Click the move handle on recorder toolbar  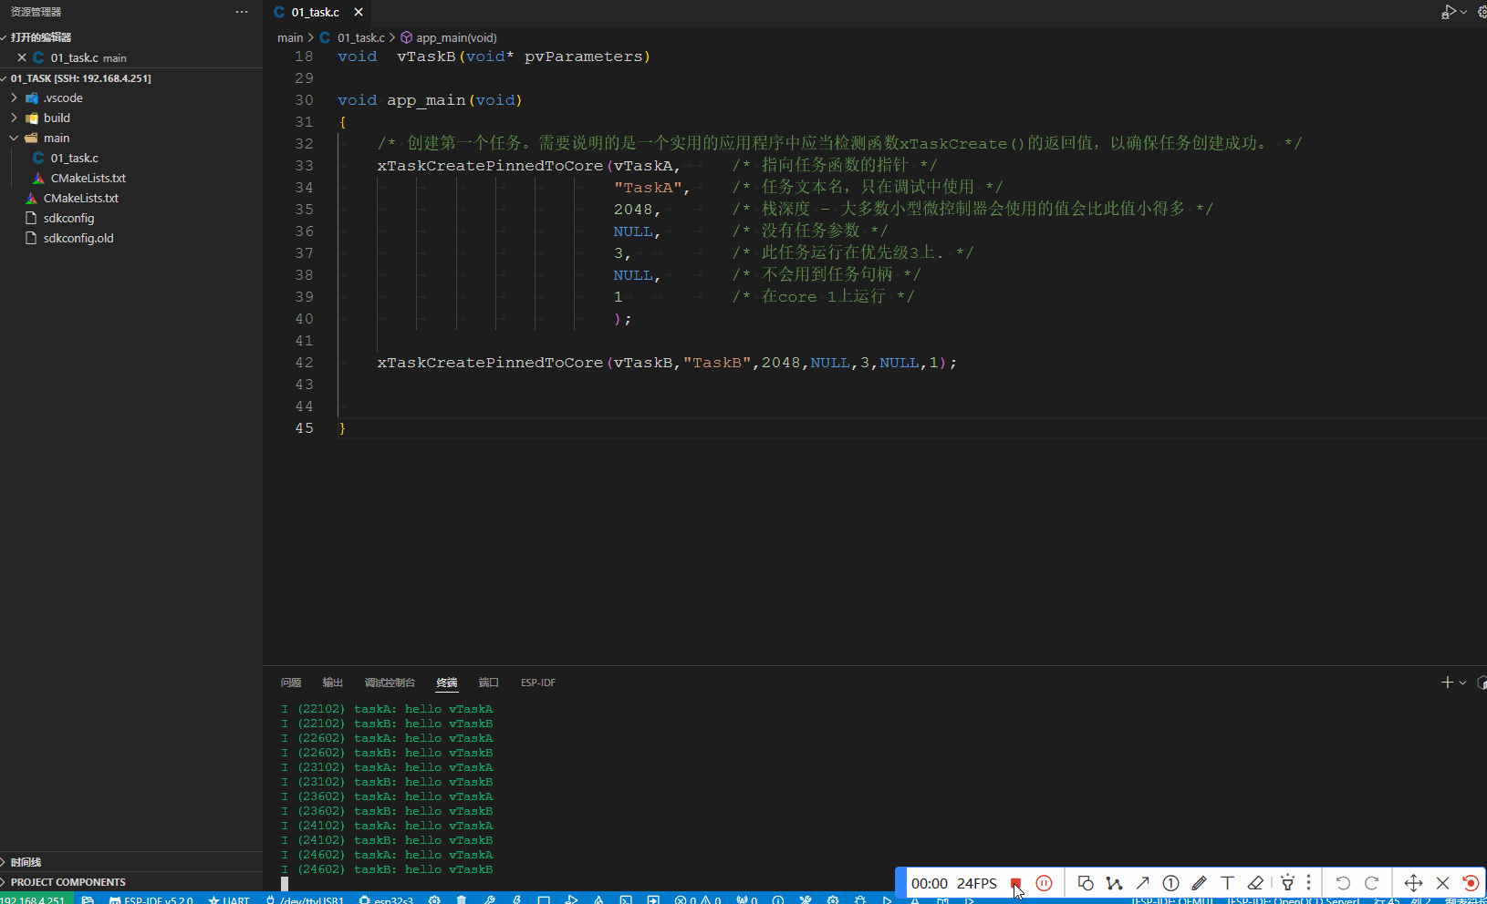[1413, 883]
